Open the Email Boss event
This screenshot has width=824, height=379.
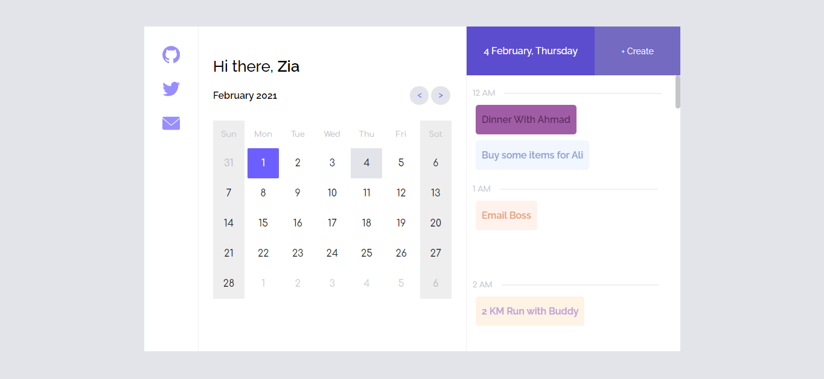pos(506,215)
